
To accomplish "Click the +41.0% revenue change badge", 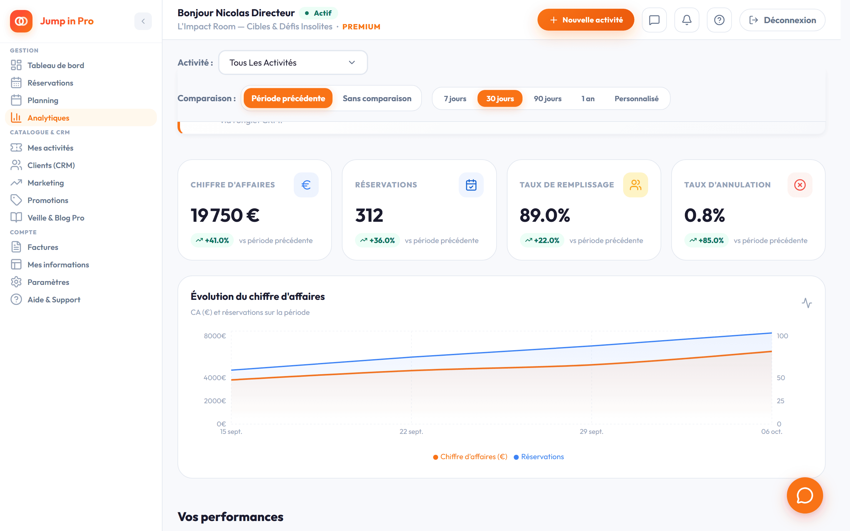I will [x=212, y=240].
